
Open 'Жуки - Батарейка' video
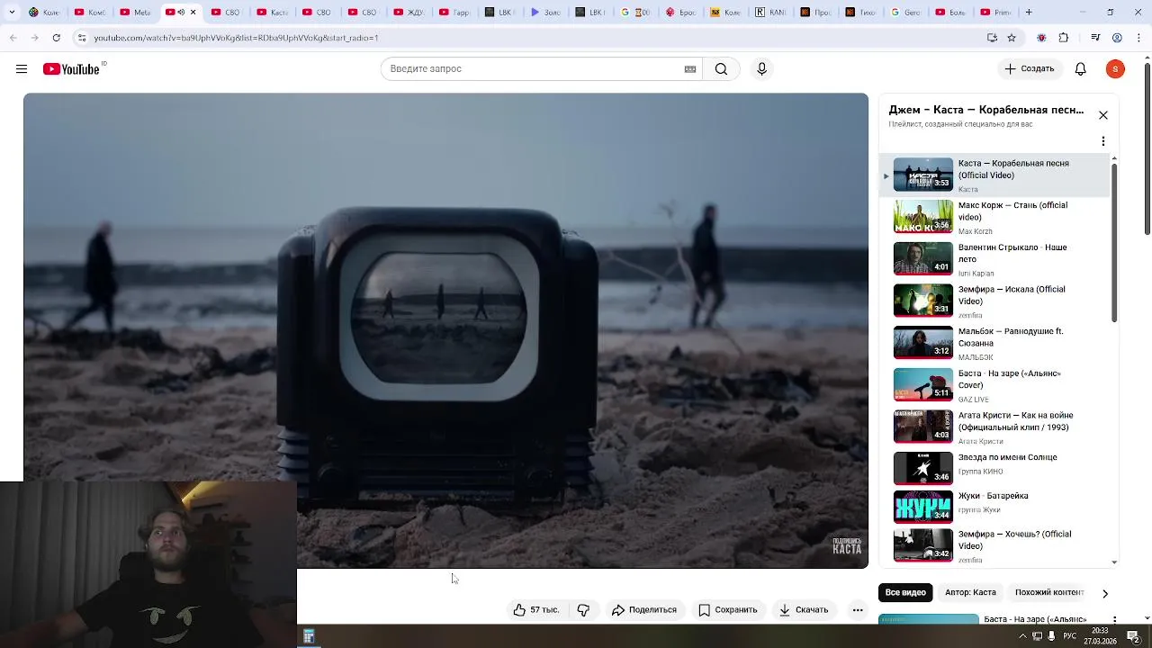click(994, 507)
